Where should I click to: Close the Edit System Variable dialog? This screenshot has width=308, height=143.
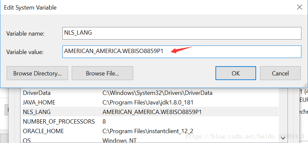click(299, 7)
